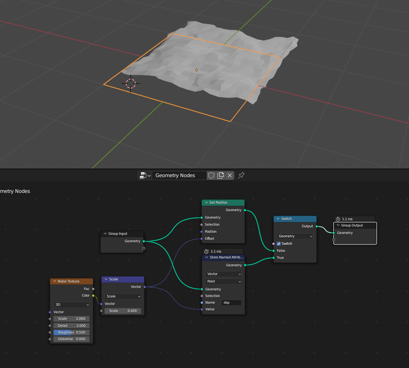Screen dimensions: 409x368
Task: Collapse the Group Output node
Action: pos(338,225)
